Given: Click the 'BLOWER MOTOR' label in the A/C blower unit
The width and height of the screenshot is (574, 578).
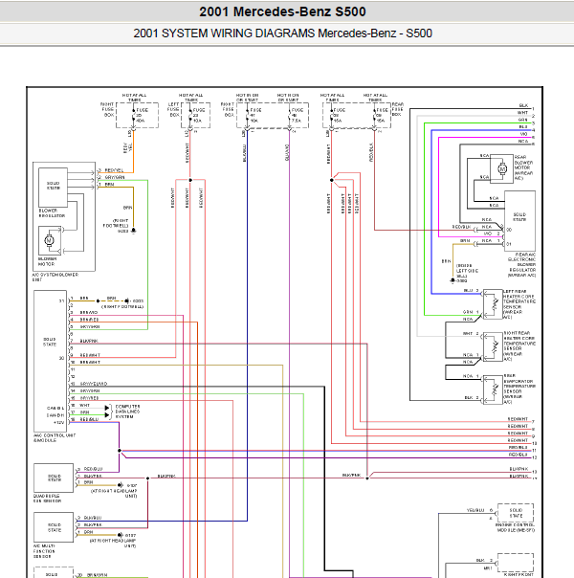Looking at the screenshot, I should point(47,261).
